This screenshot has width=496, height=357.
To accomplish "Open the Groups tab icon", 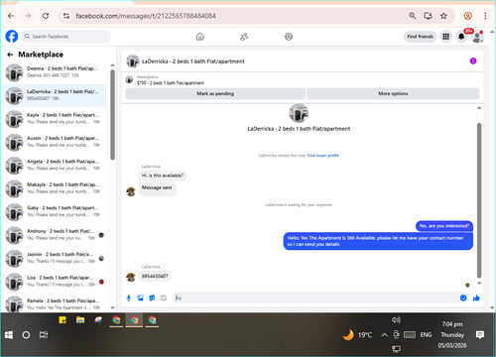I will [289, 37].
